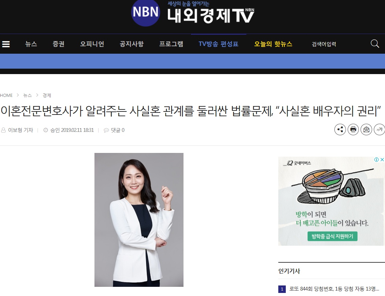Change font size with 가가 icon

(x=379, y=129)
